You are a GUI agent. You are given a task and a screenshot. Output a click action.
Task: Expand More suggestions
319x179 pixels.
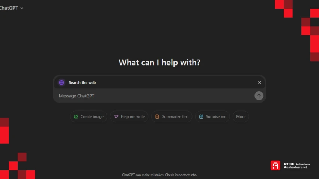point(241,116)
